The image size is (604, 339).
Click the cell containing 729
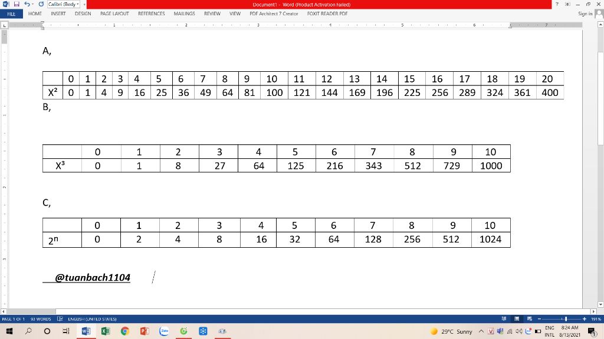[x=452, y=165]
